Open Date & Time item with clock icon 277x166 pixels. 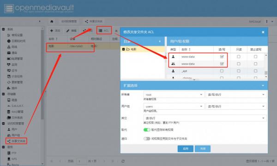[16, 41]
